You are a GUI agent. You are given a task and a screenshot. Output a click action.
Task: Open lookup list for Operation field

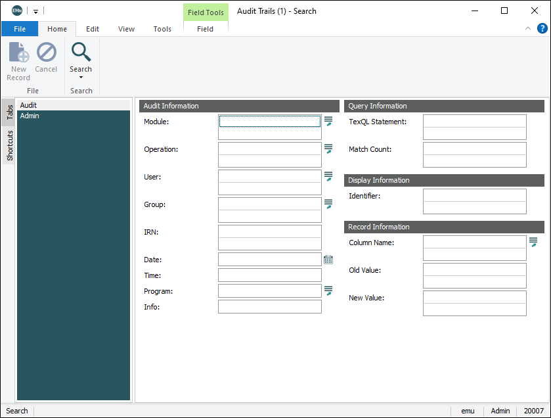(x=328, y=149)
